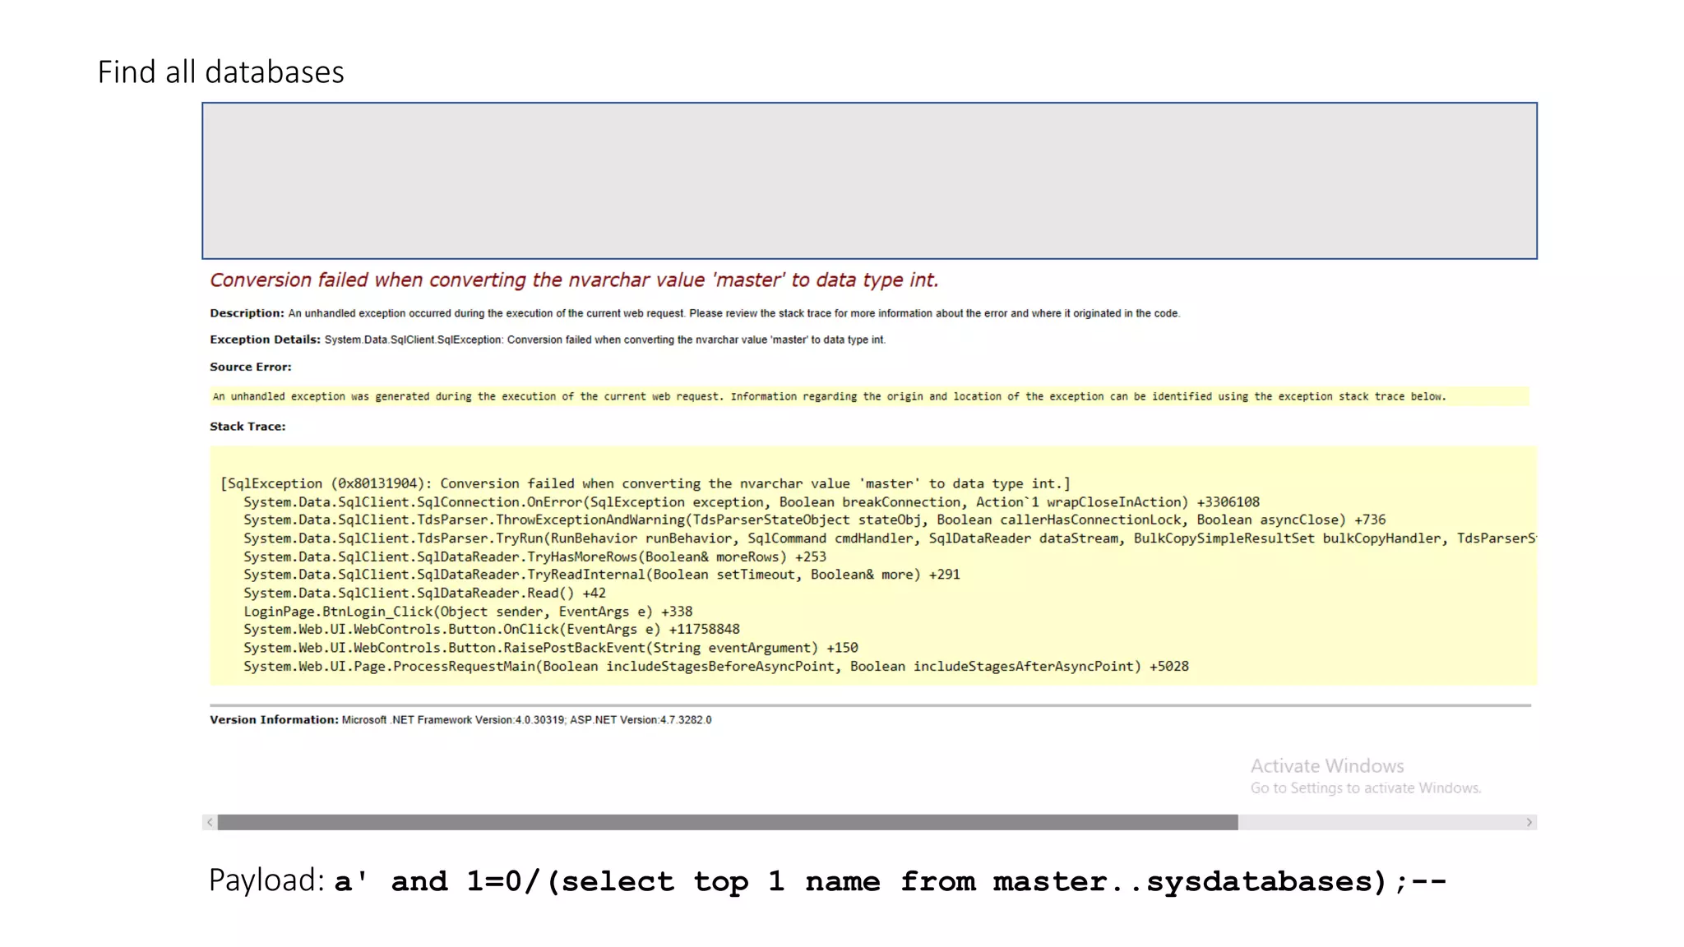Click the 'Button.OnClick(EventArgs e)' line
This screenshot has height=947, width=1684.
[492, 630]
